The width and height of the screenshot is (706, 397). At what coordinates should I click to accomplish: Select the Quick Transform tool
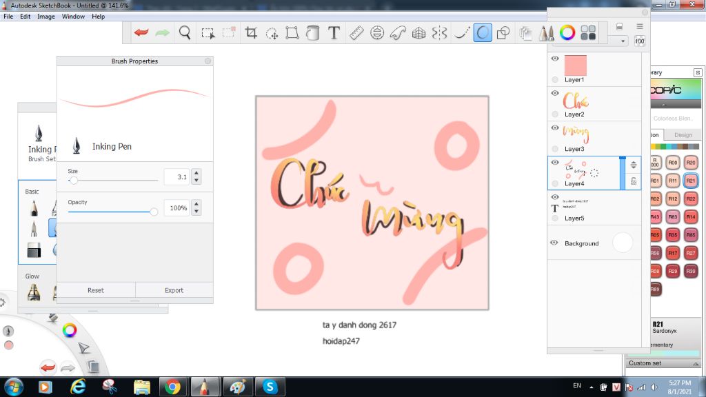(x=272, y=33)
